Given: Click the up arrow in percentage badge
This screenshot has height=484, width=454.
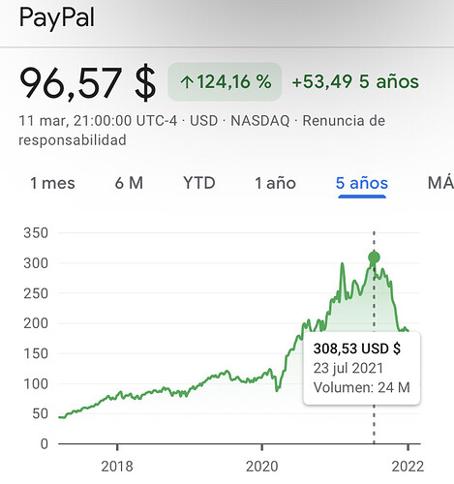Looking at the screenshot, I should [x=187, y=82].
